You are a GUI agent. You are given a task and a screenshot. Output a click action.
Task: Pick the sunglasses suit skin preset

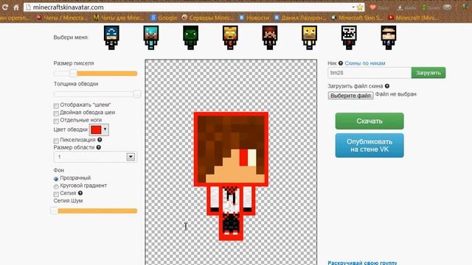(x=389, y=38)
